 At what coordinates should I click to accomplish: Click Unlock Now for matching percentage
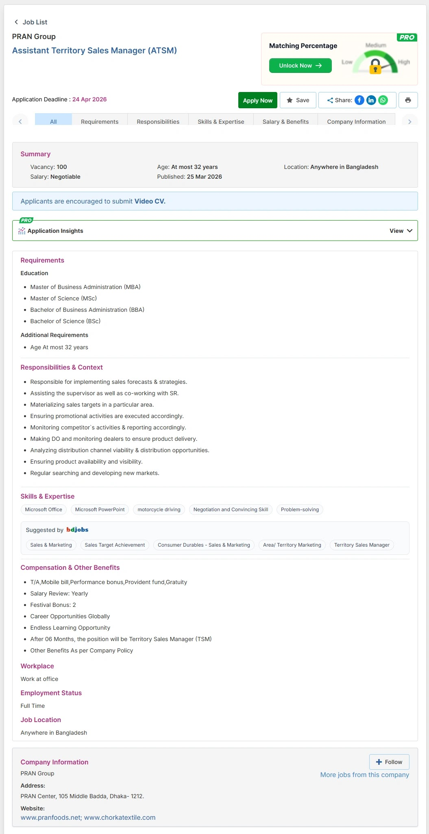click(x=300, y=66)
